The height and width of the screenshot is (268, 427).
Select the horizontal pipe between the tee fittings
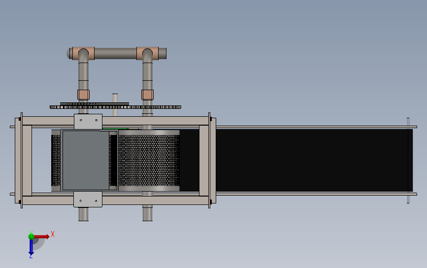click(115, 53)
